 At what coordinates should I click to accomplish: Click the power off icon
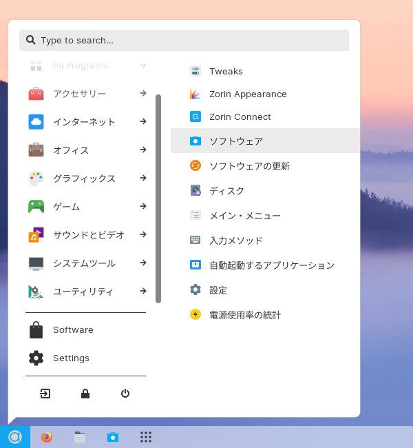(125, 394)
